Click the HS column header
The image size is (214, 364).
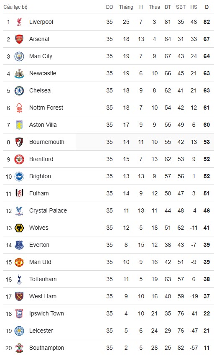point(194,7)
